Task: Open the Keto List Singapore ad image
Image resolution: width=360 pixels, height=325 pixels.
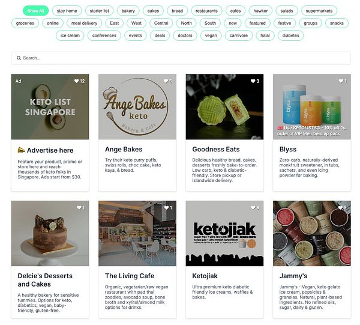Action: click(50, 107)
